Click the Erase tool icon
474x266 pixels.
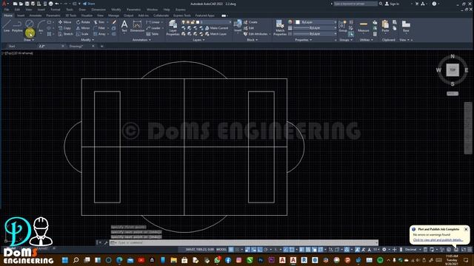coord(114,22)
